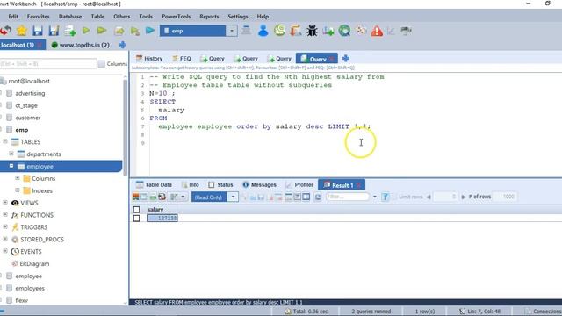Click the new query document plus icon

(x=70, y=31)
